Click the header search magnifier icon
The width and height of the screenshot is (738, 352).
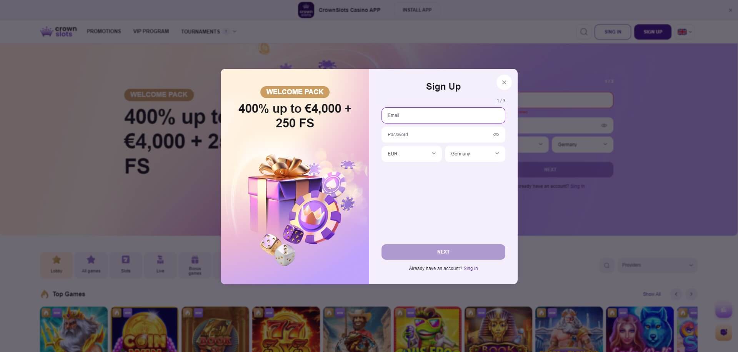point(583,32)
